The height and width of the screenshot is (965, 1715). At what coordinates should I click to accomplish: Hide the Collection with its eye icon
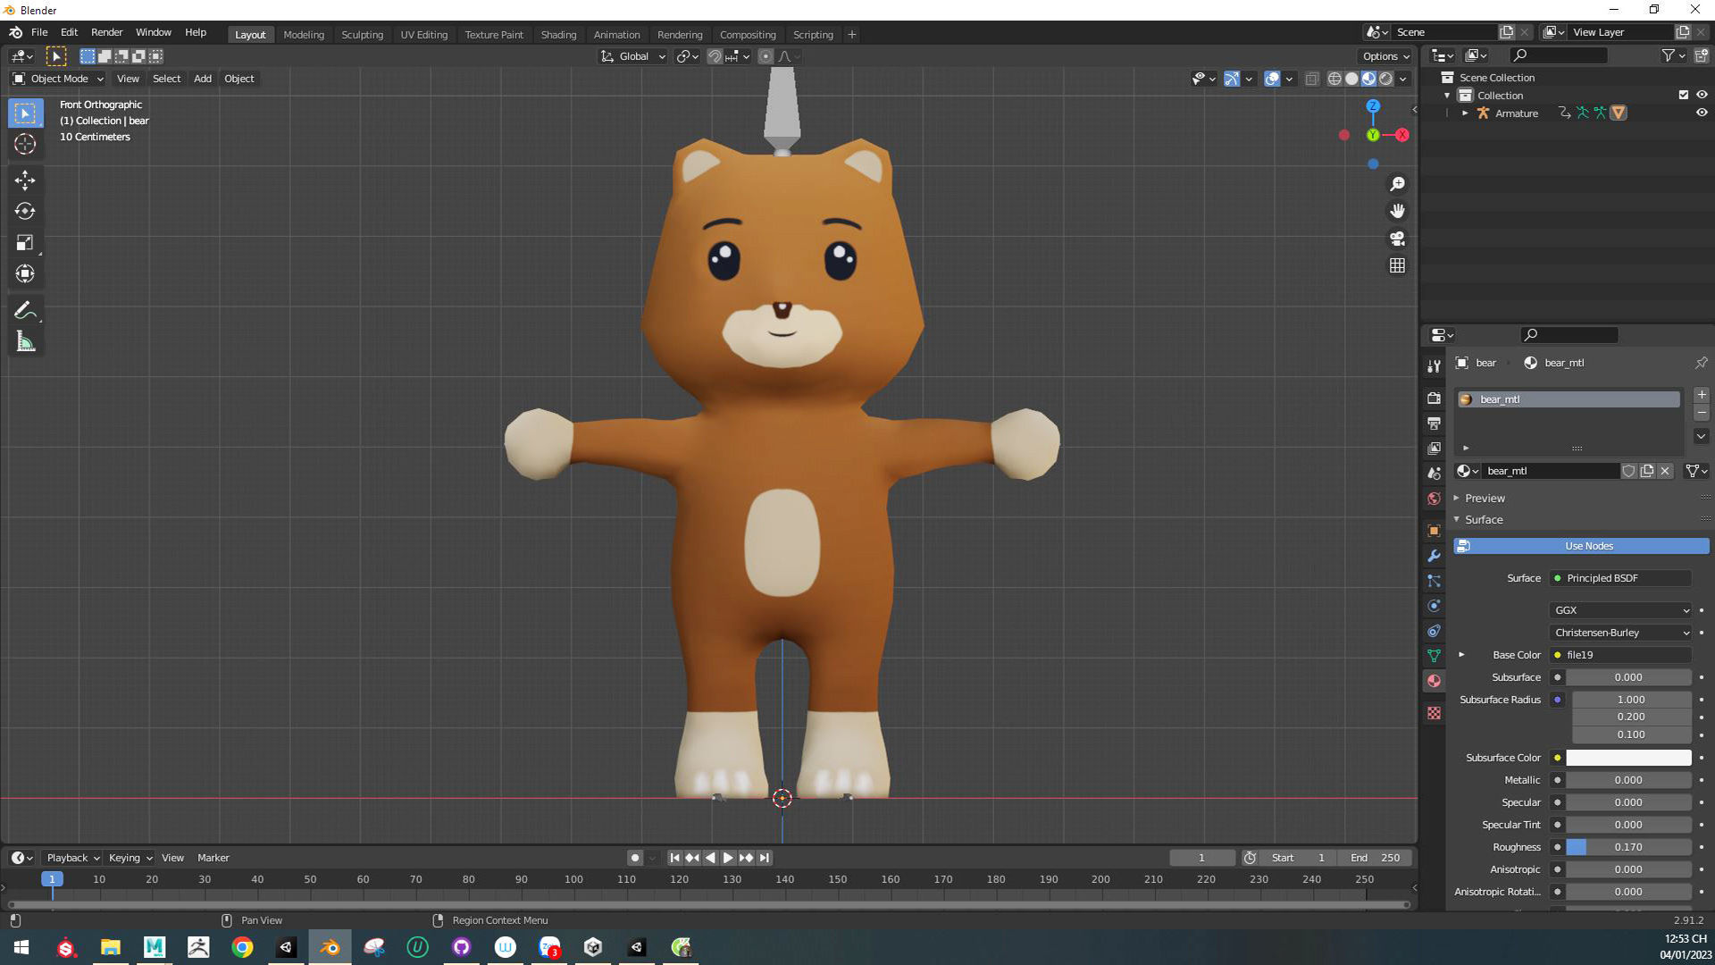(1702, 95)
